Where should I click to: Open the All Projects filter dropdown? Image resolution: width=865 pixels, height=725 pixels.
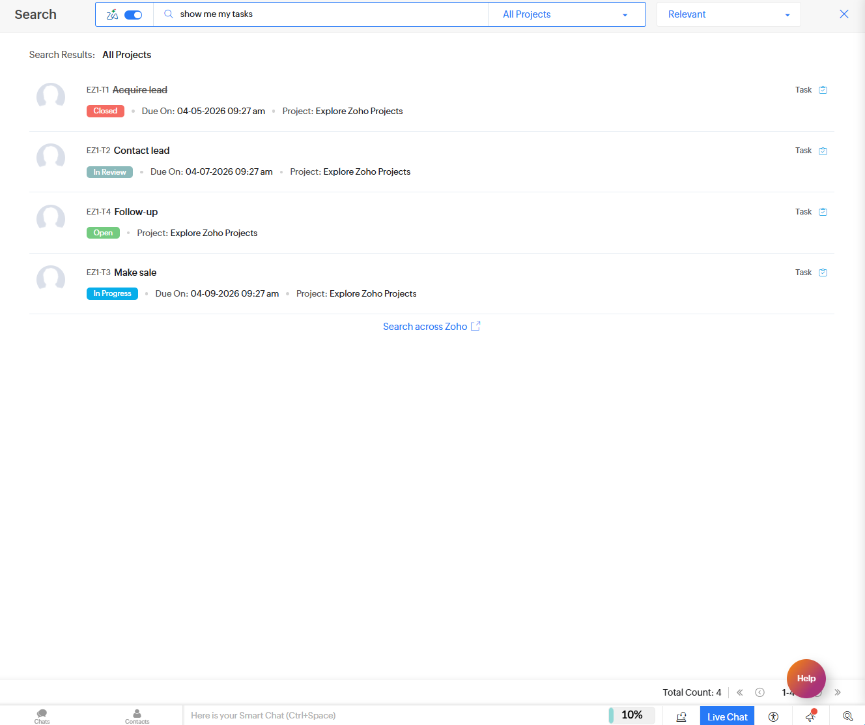click(x=566, y=14)
